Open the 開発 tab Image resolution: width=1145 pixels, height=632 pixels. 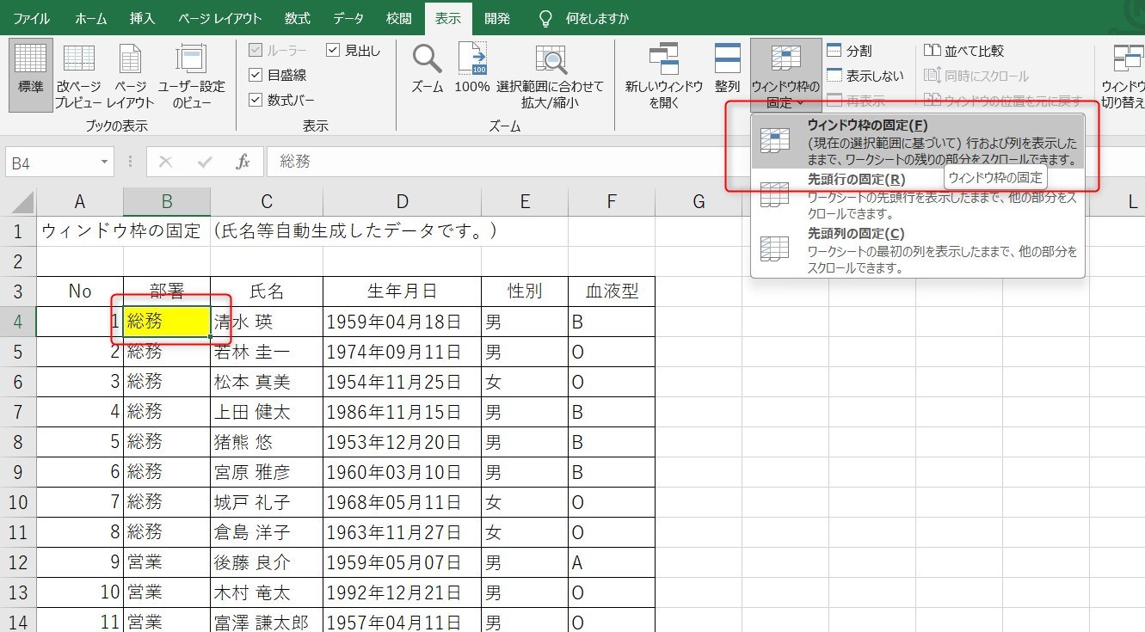click(x=497, y=18)
